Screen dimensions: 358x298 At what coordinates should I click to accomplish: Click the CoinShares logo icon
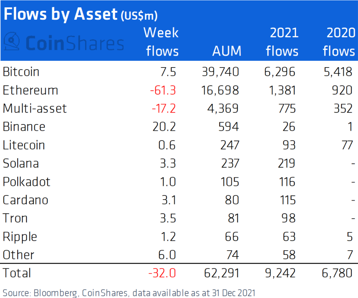(11, 42)
